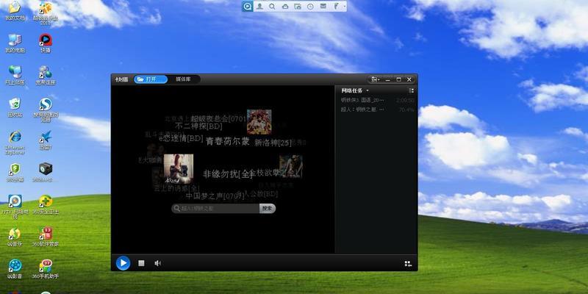Click the magnifier search icon in top toolbar
The width and height of the screenshot is (588, 294).
[x=272, y=6]
